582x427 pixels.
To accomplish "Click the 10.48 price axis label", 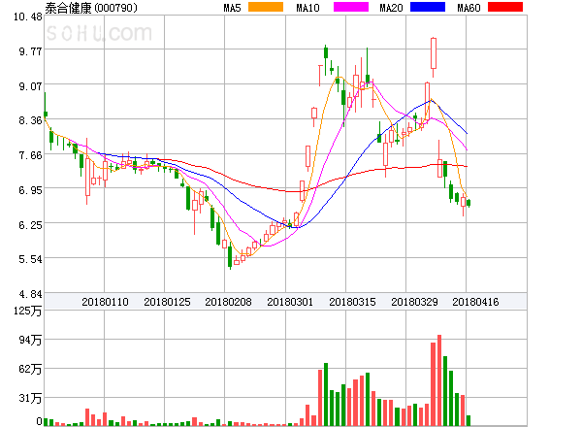I will pos(28,16).
